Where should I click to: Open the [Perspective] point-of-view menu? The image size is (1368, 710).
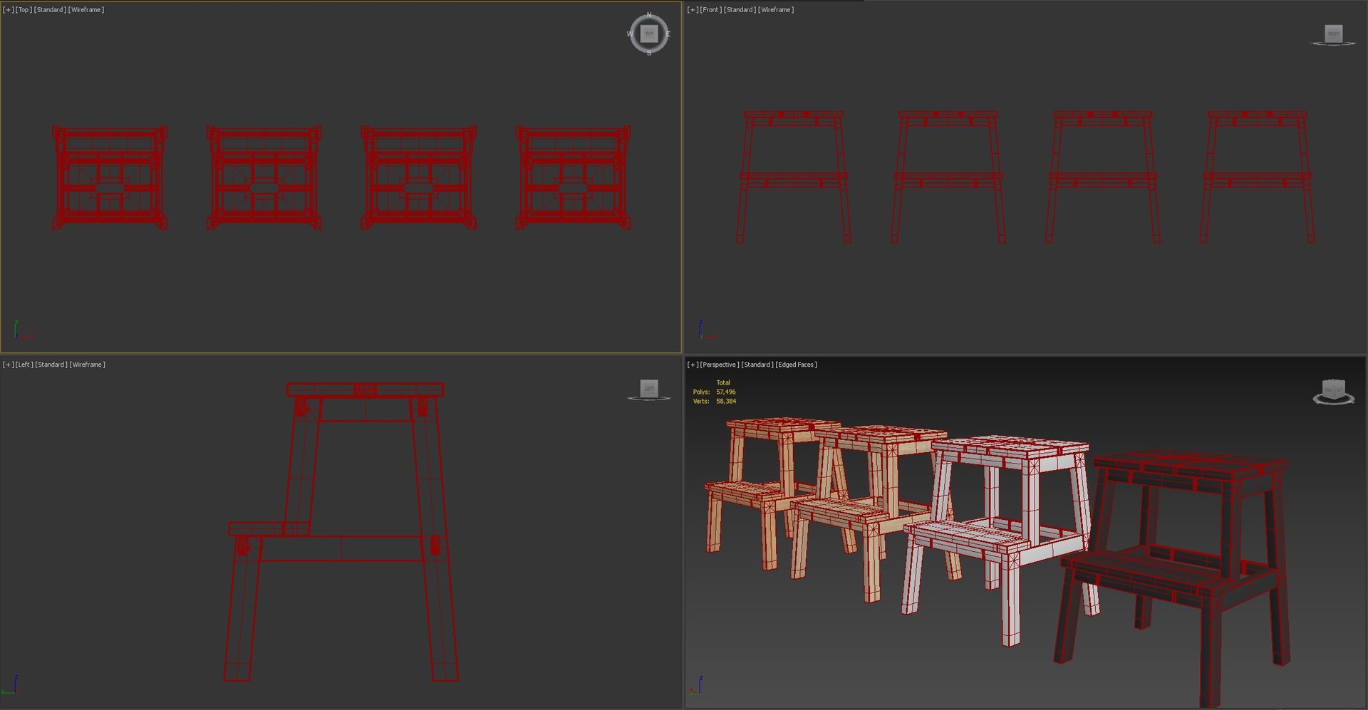[719, 365]
